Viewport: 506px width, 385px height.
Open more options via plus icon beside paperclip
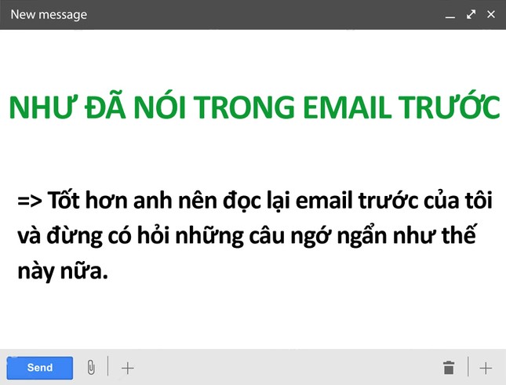tap(127, 368)
